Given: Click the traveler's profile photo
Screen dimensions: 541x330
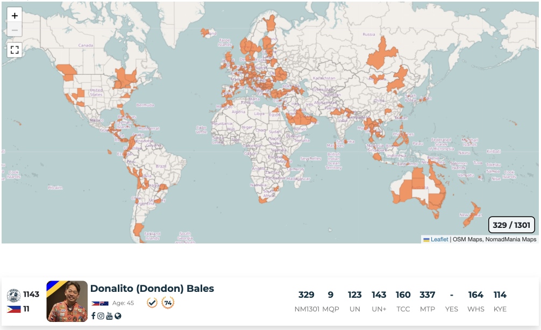Looking at the screenshot, I should coord(67,301).
